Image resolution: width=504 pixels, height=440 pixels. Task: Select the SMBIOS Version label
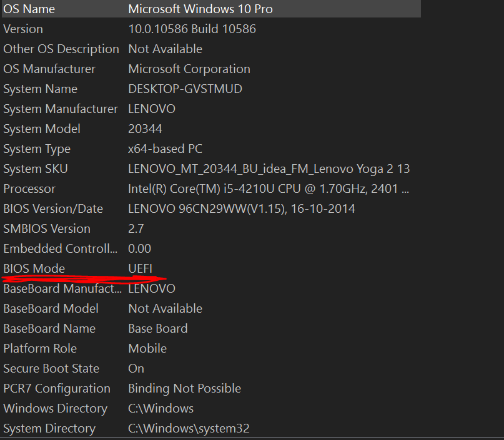pos(47,228)
